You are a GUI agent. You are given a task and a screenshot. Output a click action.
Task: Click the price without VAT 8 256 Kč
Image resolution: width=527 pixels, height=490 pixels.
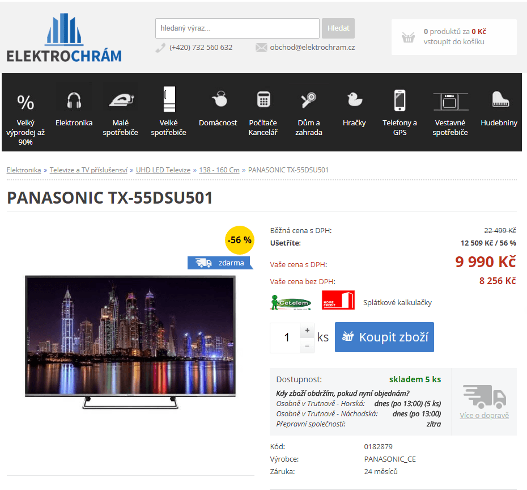point(498,281)
